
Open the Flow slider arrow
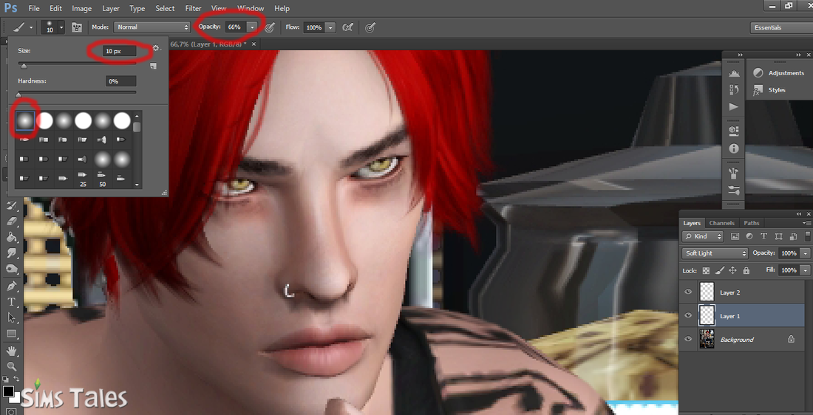(330, 27)
